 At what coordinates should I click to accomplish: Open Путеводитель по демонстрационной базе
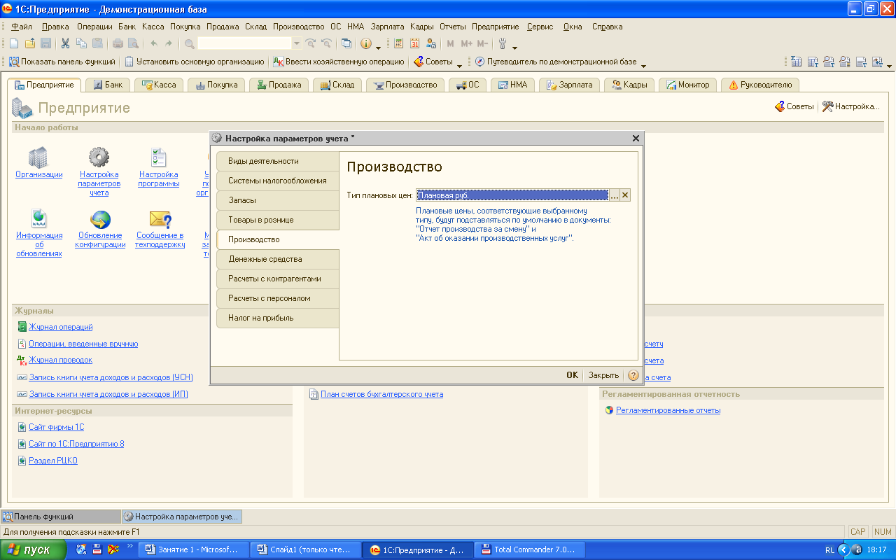[x=556, y=62]
